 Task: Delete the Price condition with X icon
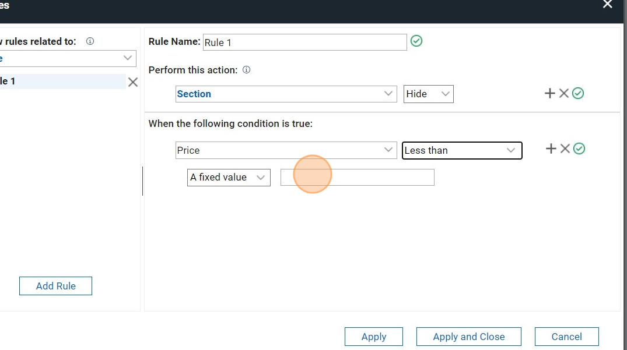565,149
